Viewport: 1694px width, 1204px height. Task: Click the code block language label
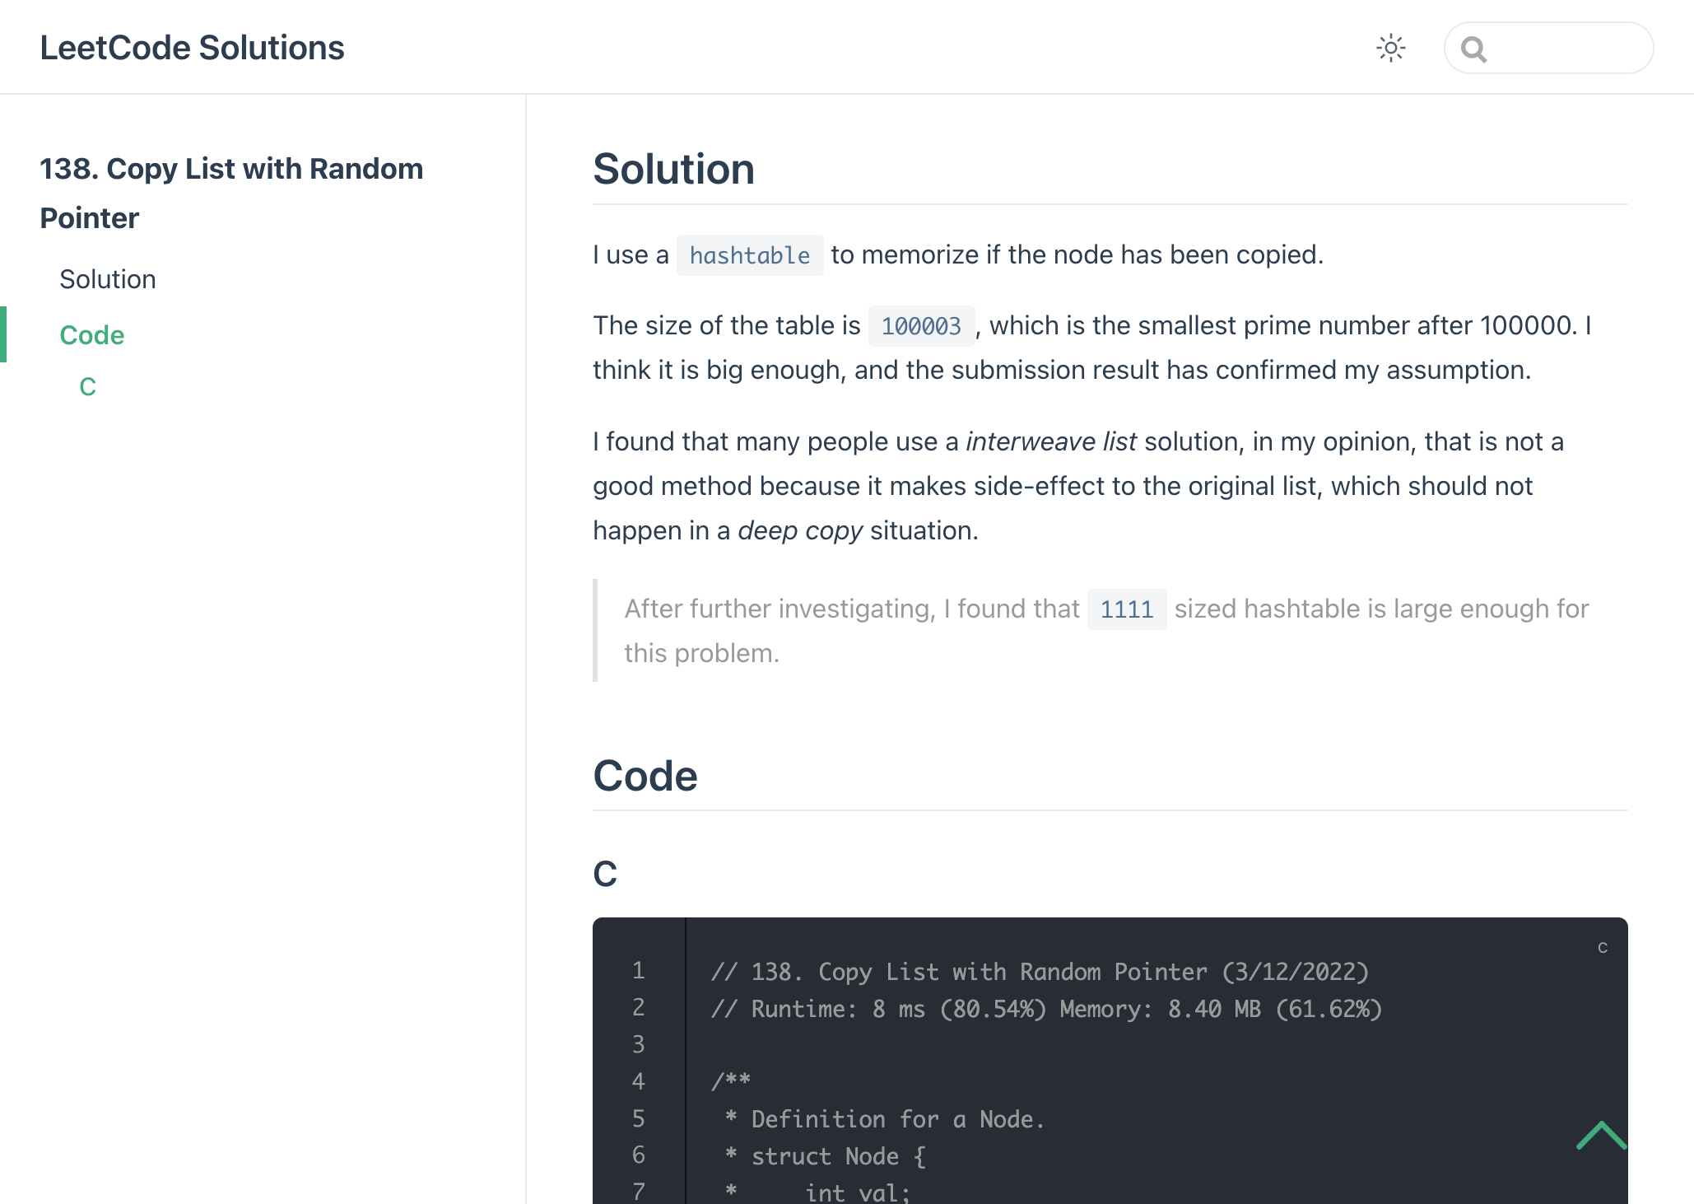[1602, 947]
